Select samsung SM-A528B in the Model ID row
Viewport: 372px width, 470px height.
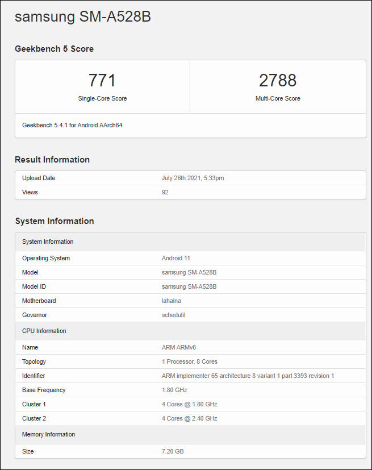189,286
